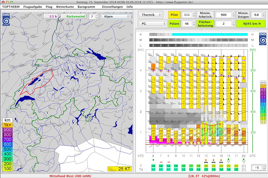Click inside the 900 working height value field
Image resolution: width=268 pixels, height=178 pixels.
tap(223, 15)
